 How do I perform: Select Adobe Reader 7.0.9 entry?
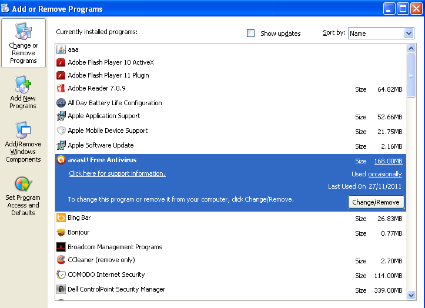[x=230, y=88]
